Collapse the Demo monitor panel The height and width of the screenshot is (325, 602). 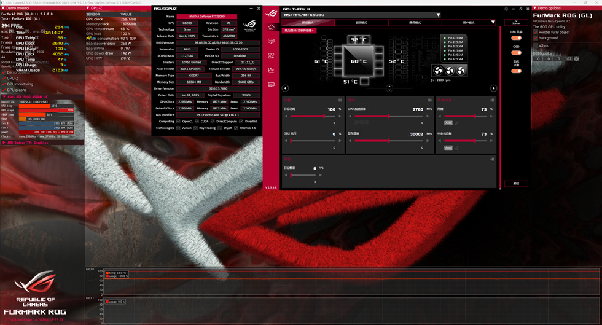3,8
